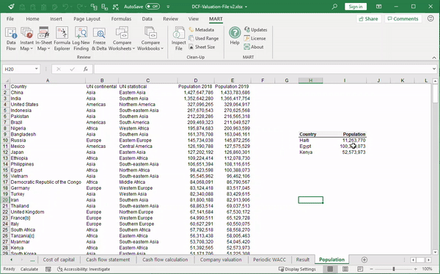440x274 pixels.
Task: Open the file name dropdown in title bar
Action: pyautogui.click(x=246, y=7)
